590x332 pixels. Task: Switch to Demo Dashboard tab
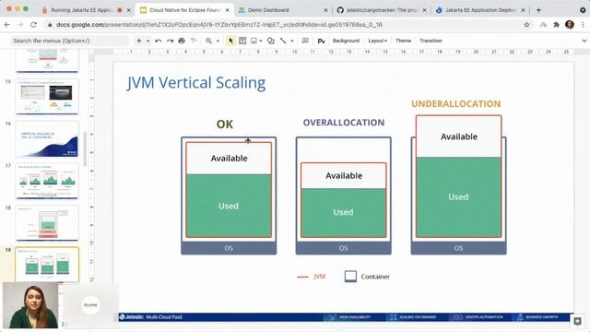point(268,10)
